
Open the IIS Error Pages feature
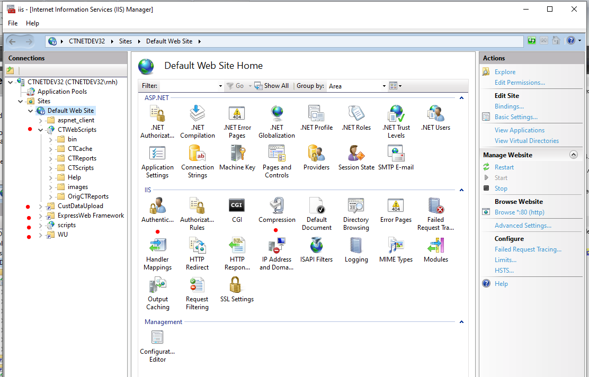(396, 210)
